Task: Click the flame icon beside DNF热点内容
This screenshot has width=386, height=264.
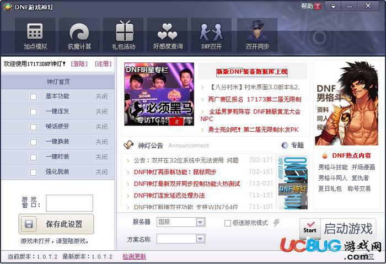Action: click(x=325, y=155)
